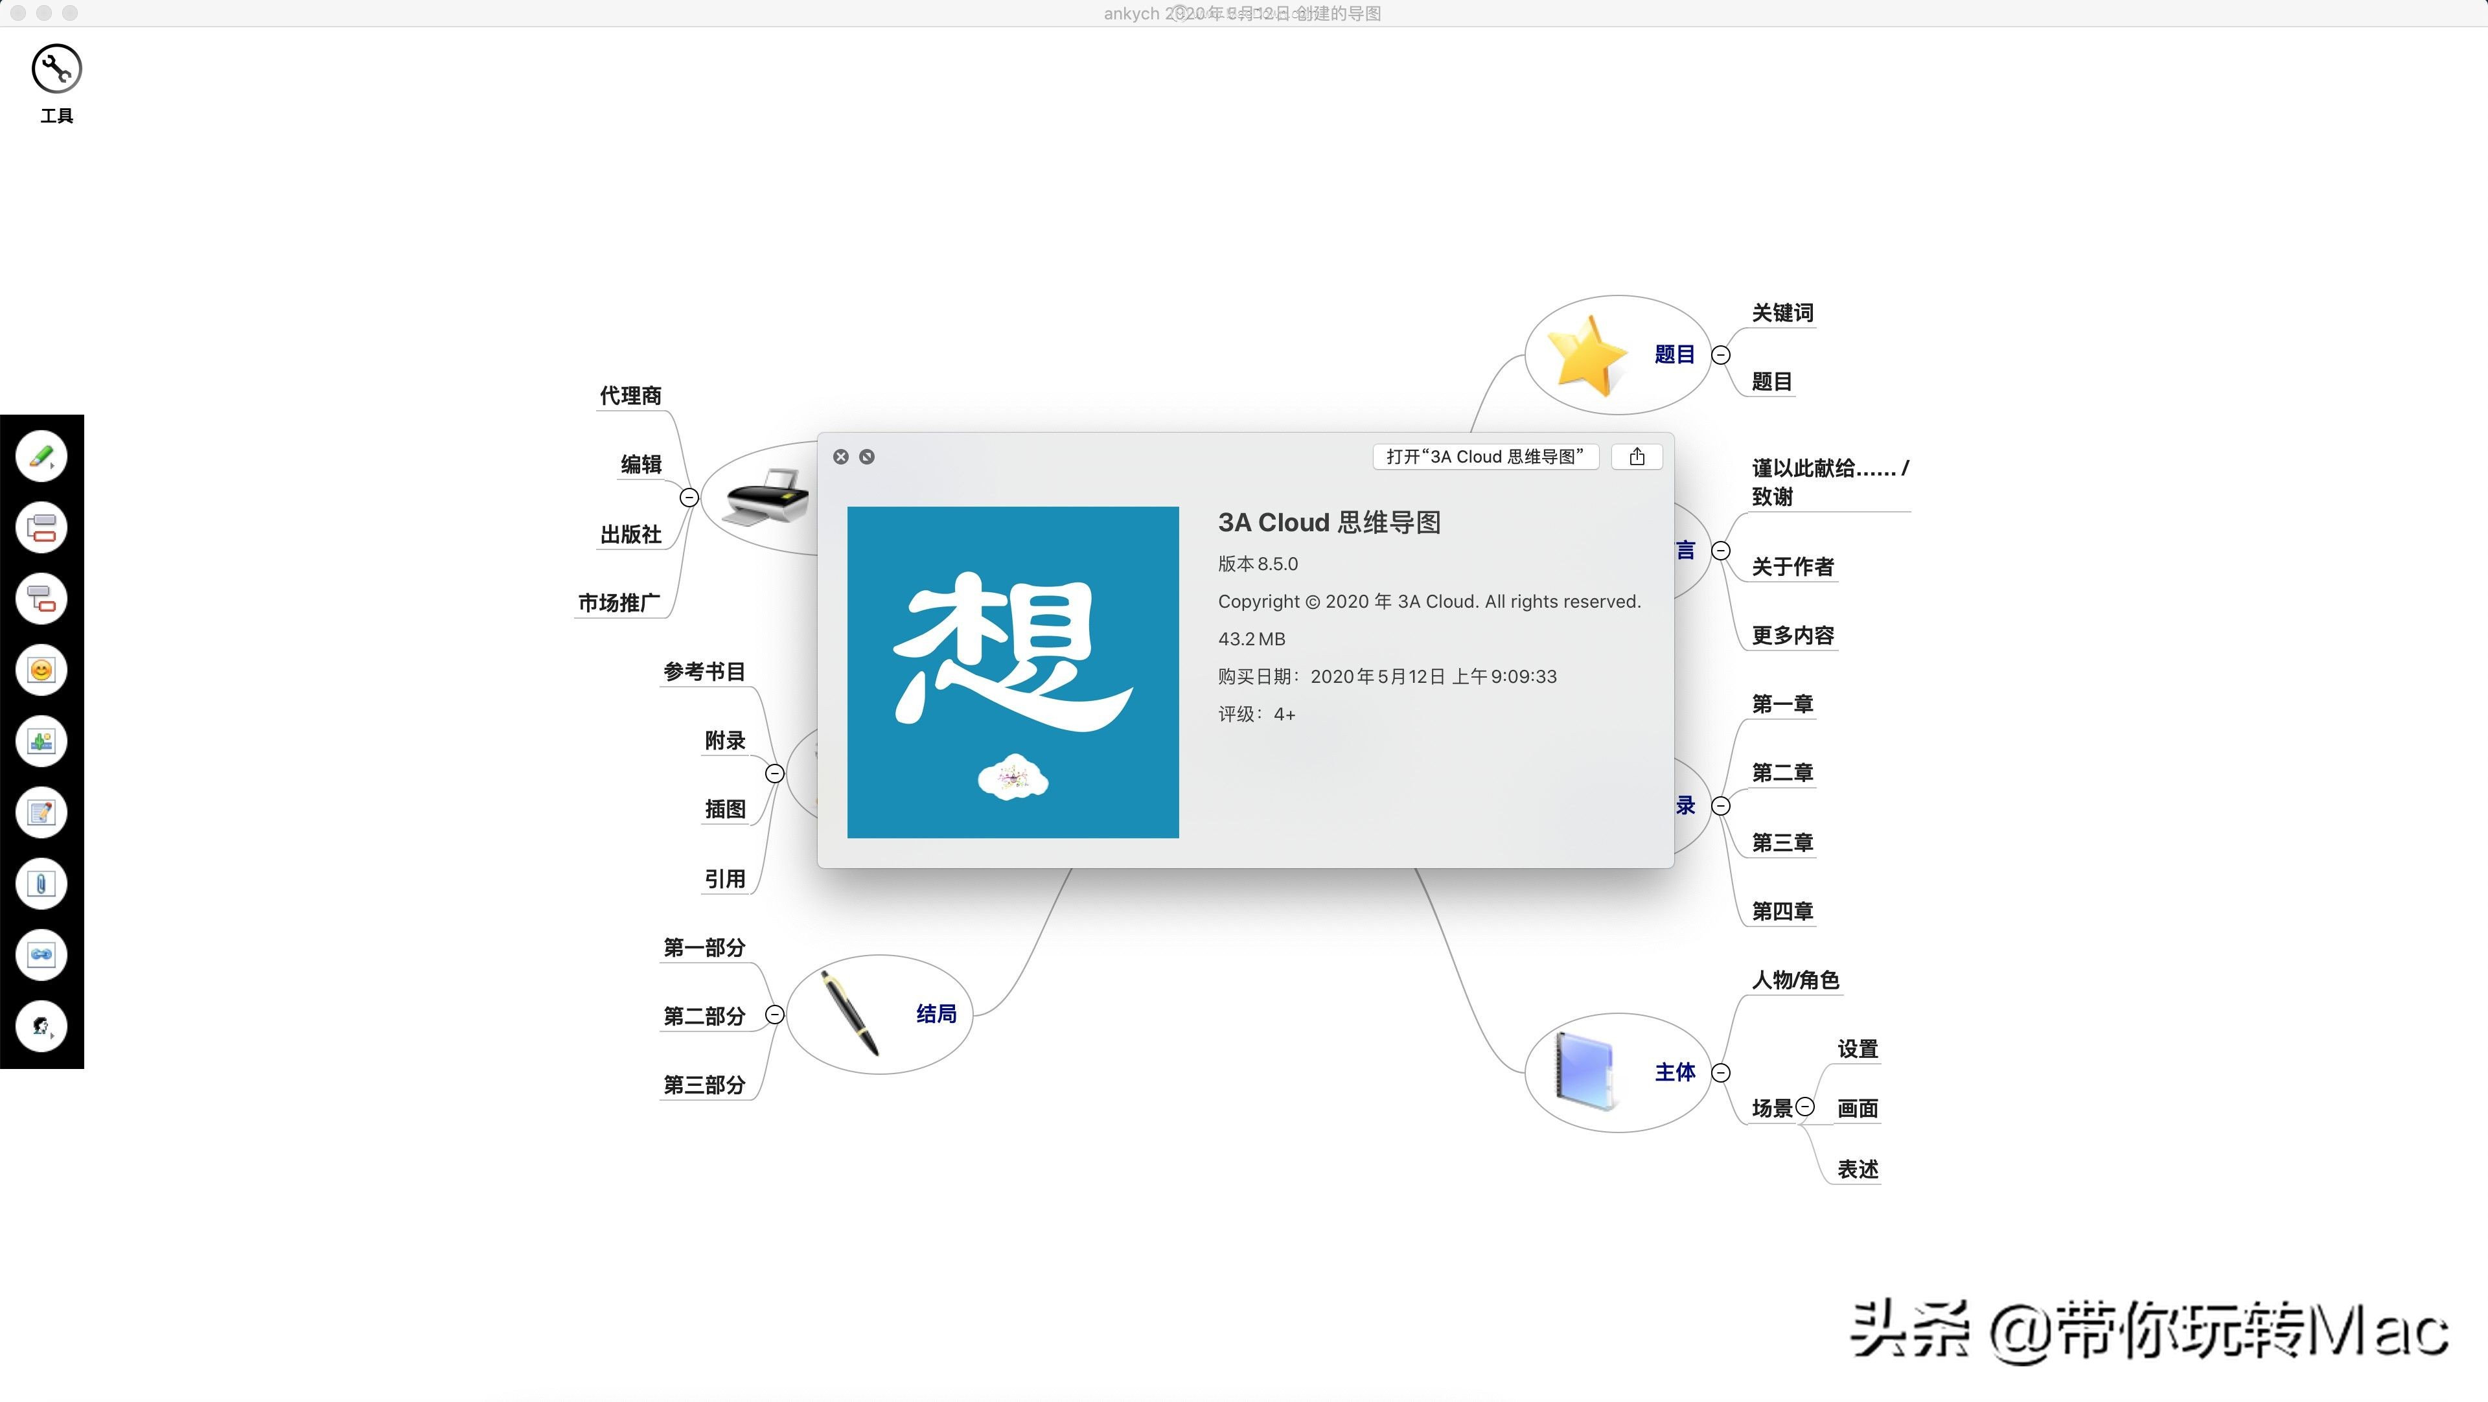
Task: Collapse the 结局 branch with its minus toggle
Action: [x=775, y=1015]
